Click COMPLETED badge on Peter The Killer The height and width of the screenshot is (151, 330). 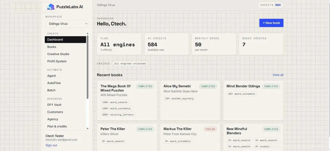(x=145, y=129)
